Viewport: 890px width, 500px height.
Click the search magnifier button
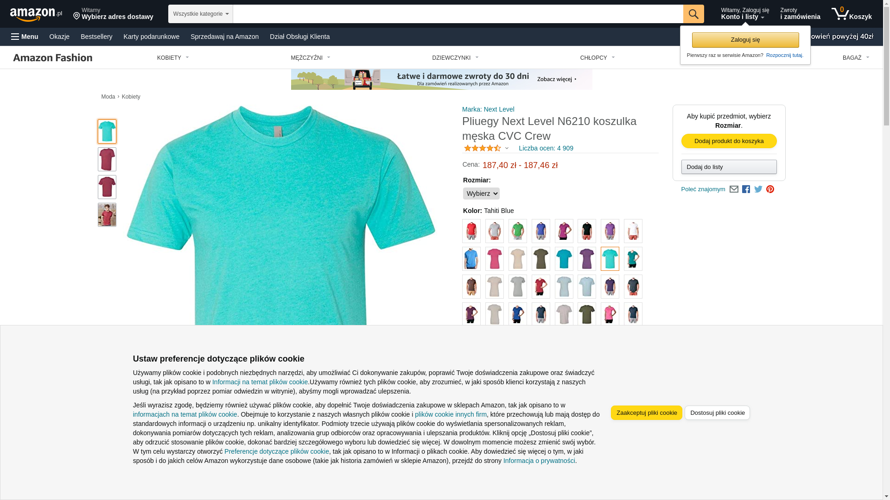pos(693,14)
